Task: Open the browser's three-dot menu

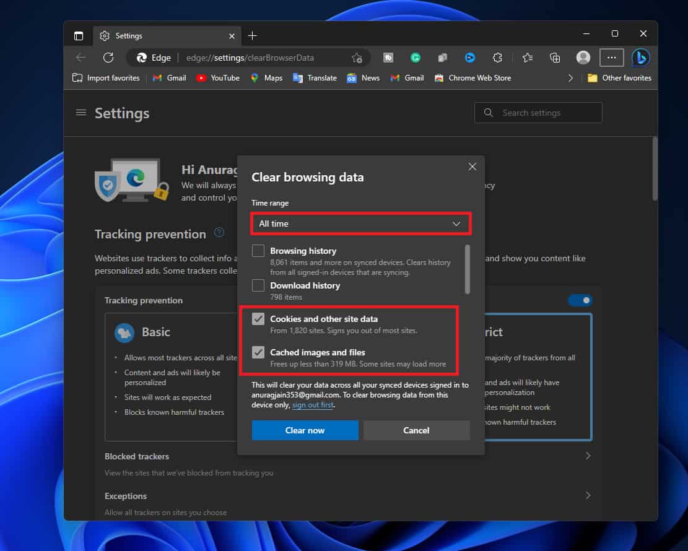Action: click(611, 58)
